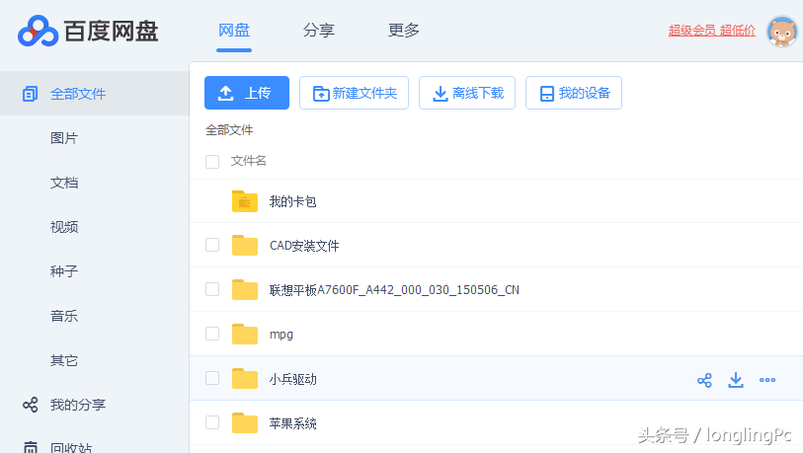This screenshot has width=803, height=453.
Task: Click the 离线下载 download arrow icon
Action: click(440, 93)
